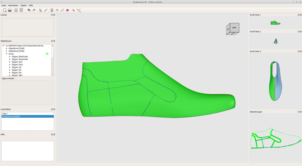The height and width of the screenshot is (166, 302).
Task: Click the Small View 3 top-view model
Action: (275, 81)
